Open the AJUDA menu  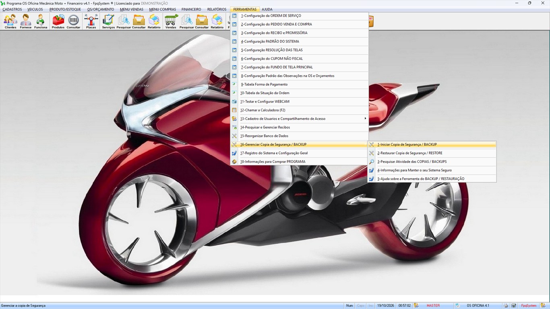pyautogui.click(x=267, y=9)
